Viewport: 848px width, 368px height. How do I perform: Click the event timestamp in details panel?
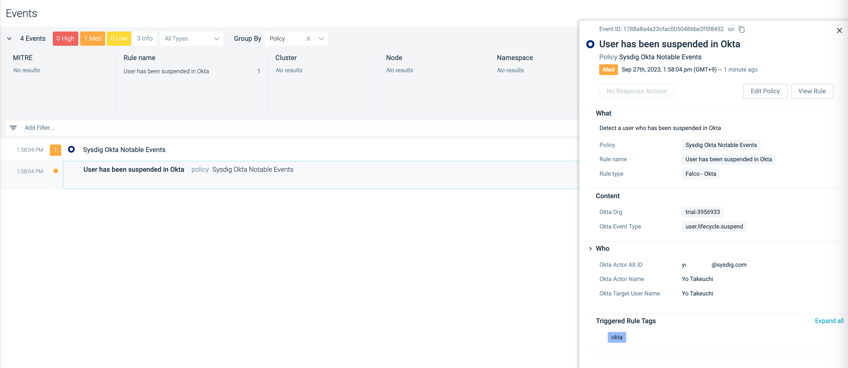tap(669, 69)
